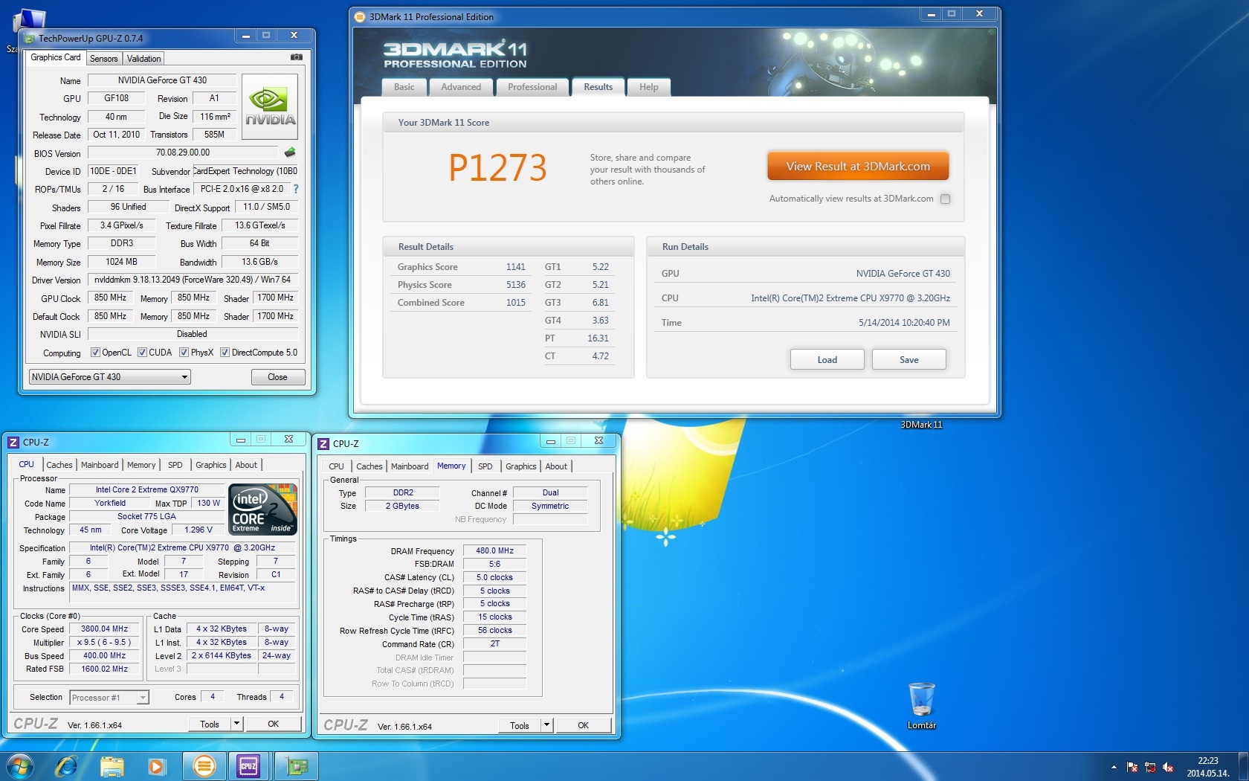Toggle the DirectCompute 5.0 checkbox
The width and height of the screenshot is (1249, 781).
225,353
